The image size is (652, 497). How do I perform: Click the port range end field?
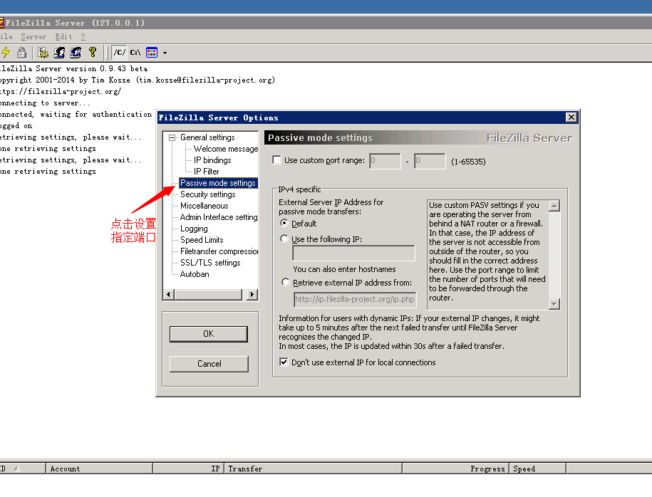(x=430, y=161)
